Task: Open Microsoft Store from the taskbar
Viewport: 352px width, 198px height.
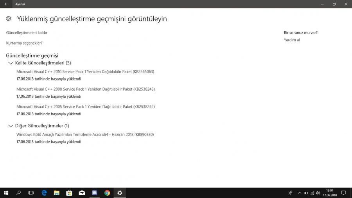Action: 69,193
